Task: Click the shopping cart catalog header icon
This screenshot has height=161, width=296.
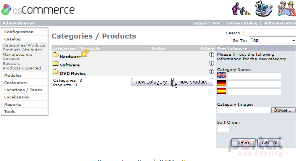Action: click(x=264, y=9)
